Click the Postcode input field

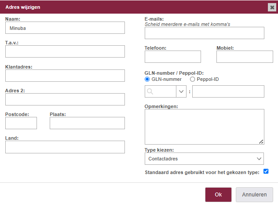click(x=21, y=123)
